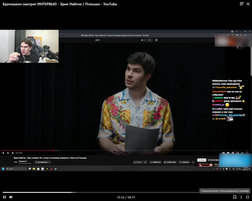This screenshot has width=252, height=201.
Task: Click the pop-out window icon at top right
Action: point(241,4)
